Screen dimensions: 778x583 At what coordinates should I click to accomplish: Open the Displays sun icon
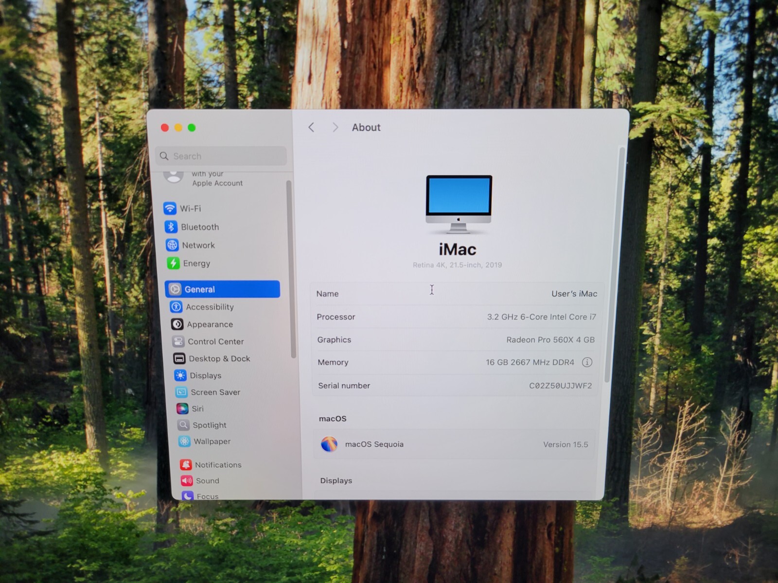click(x=180, y=376)
